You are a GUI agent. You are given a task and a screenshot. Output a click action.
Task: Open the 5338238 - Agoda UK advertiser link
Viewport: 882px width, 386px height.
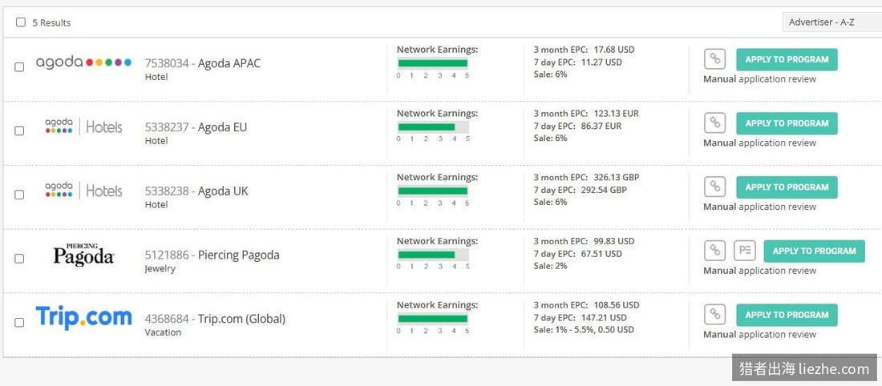click(196, 191)
